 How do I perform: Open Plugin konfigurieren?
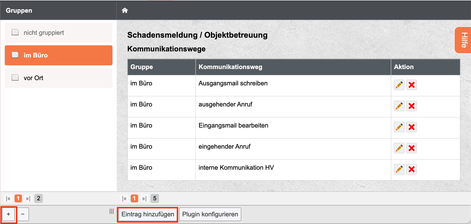(210, 214)
